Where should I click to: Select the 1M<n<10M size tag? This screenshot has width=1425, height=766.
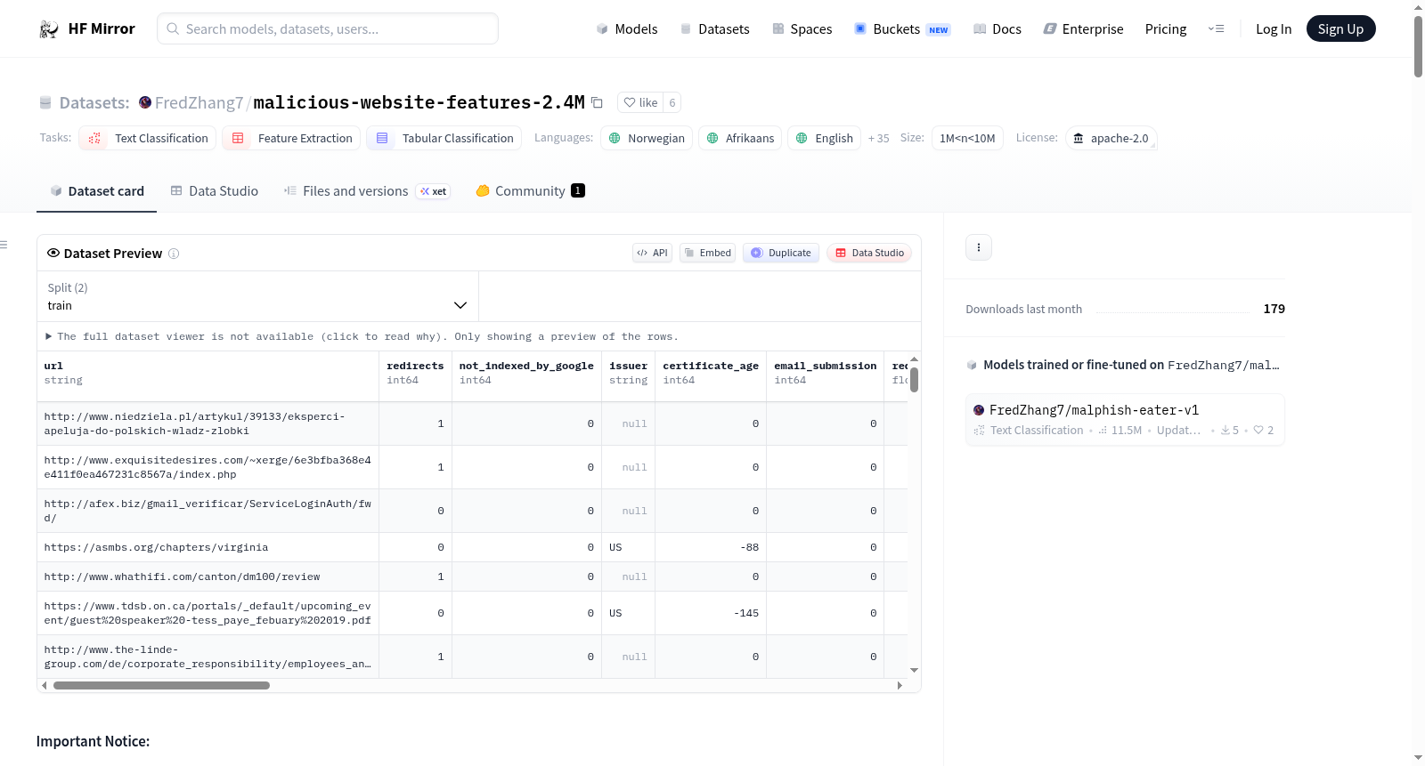[x=967, y=138]
